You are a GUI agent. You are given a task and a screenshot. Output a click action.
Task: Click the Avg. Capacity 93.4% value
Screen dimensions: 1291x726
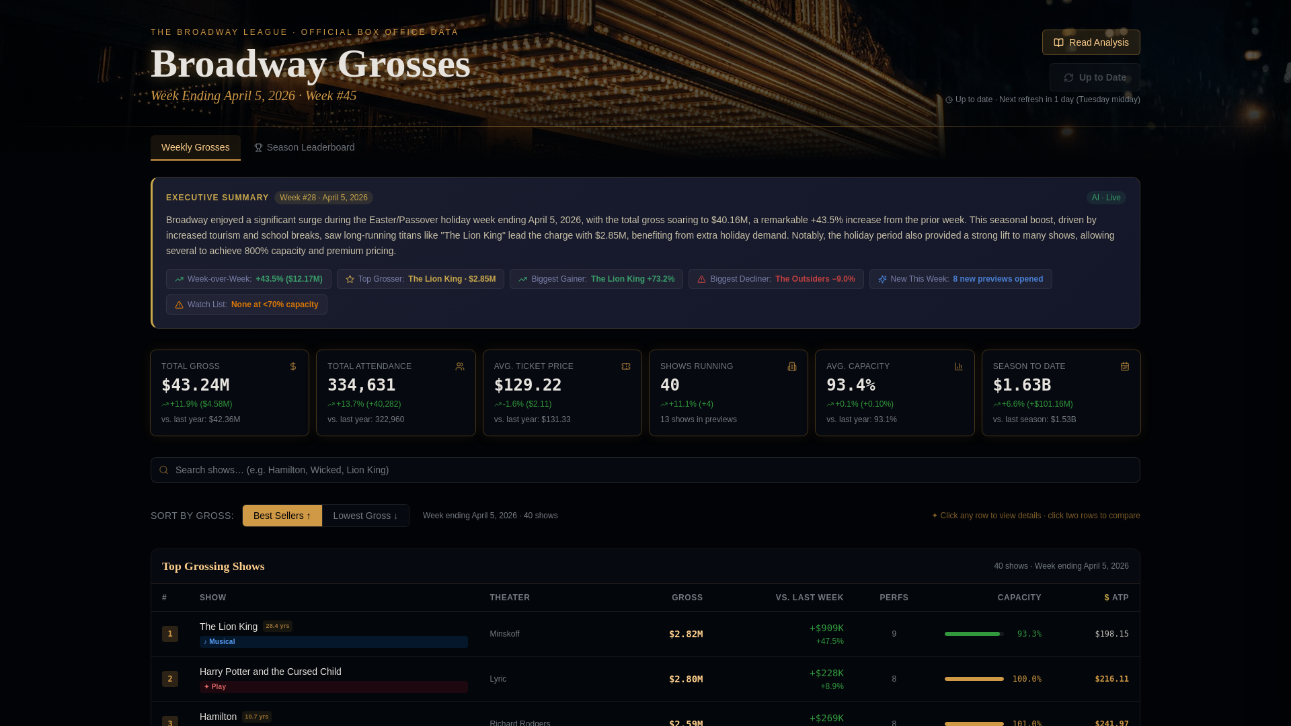pyautogui.click(x=851, y=385)
